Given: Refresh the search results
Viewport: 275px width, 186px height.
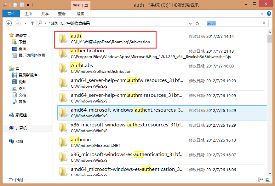Looking at the screenshot, I should point(197,24).
